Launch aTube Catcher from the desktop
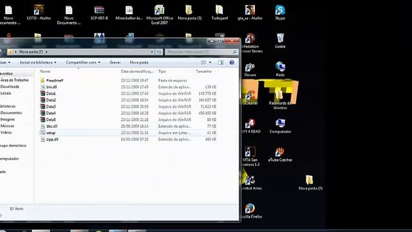The image size is (412, 232). 280,155
